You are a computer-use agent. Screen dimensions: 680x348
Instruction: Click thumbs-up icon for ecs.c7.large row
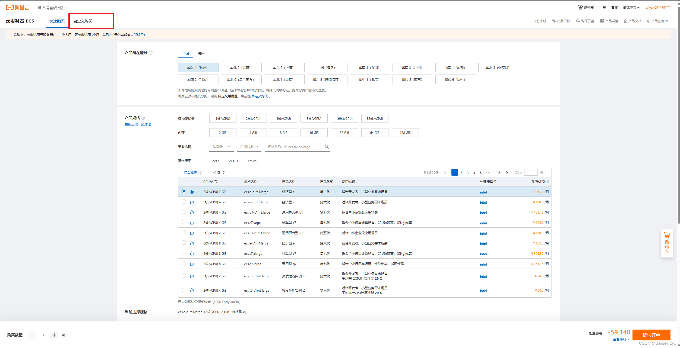click(192, 223)
